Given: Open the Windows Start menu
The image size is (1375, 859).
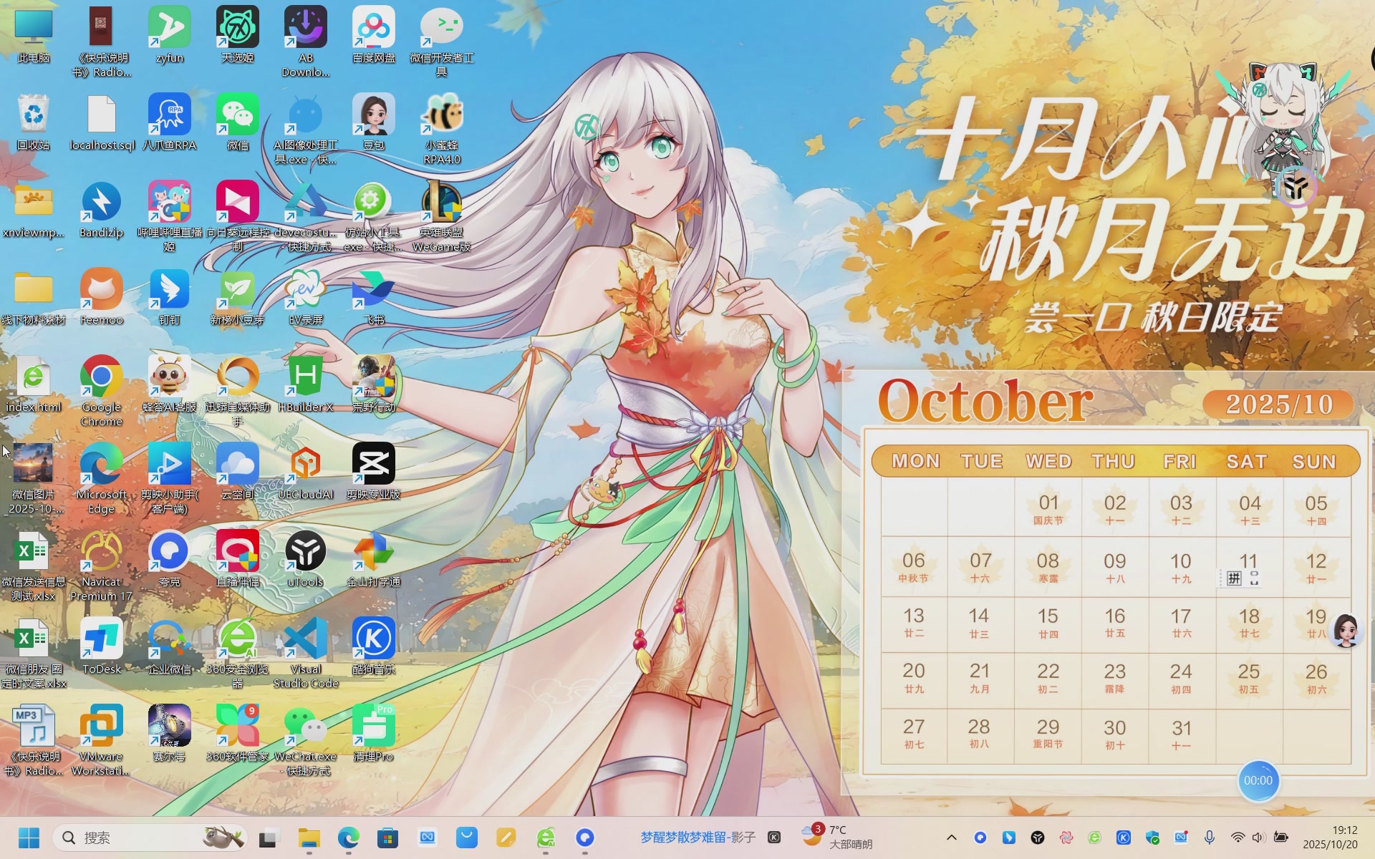Looking at the screenshot, I should pos(29,838).
